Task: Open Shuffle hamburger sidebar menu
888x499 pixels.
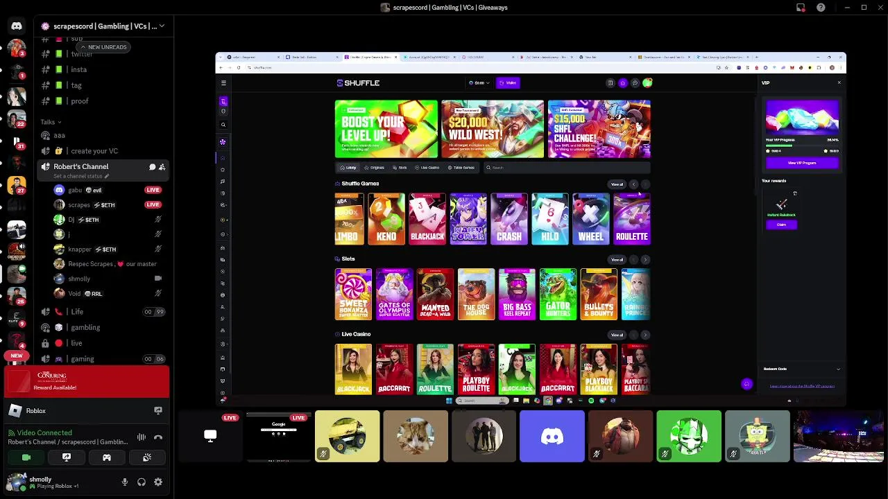Action: [223, 83]
